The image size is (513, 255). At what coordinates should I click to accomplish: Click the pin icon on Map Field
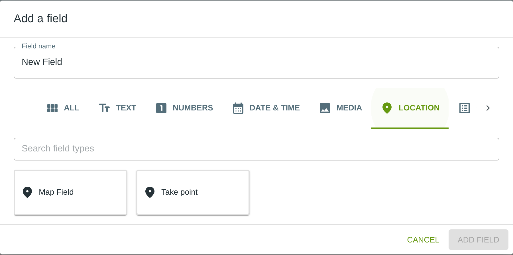tap(27, 192)
